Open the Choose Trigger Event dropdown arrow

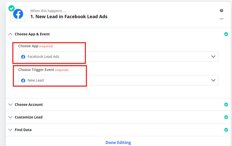(213, 80)
